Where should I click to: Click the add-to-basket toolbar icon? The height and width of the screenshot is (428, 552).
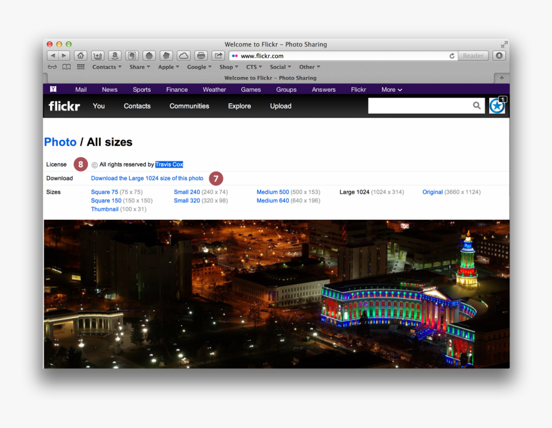tap(98, 56)
